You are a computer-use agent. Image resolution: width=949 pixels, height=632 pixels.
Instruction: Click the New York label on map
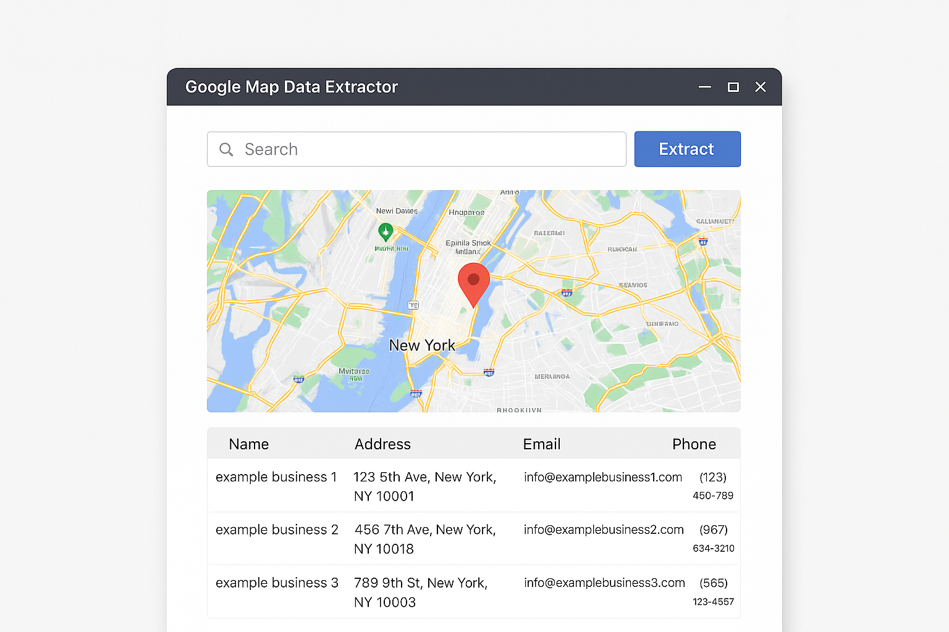422,345
